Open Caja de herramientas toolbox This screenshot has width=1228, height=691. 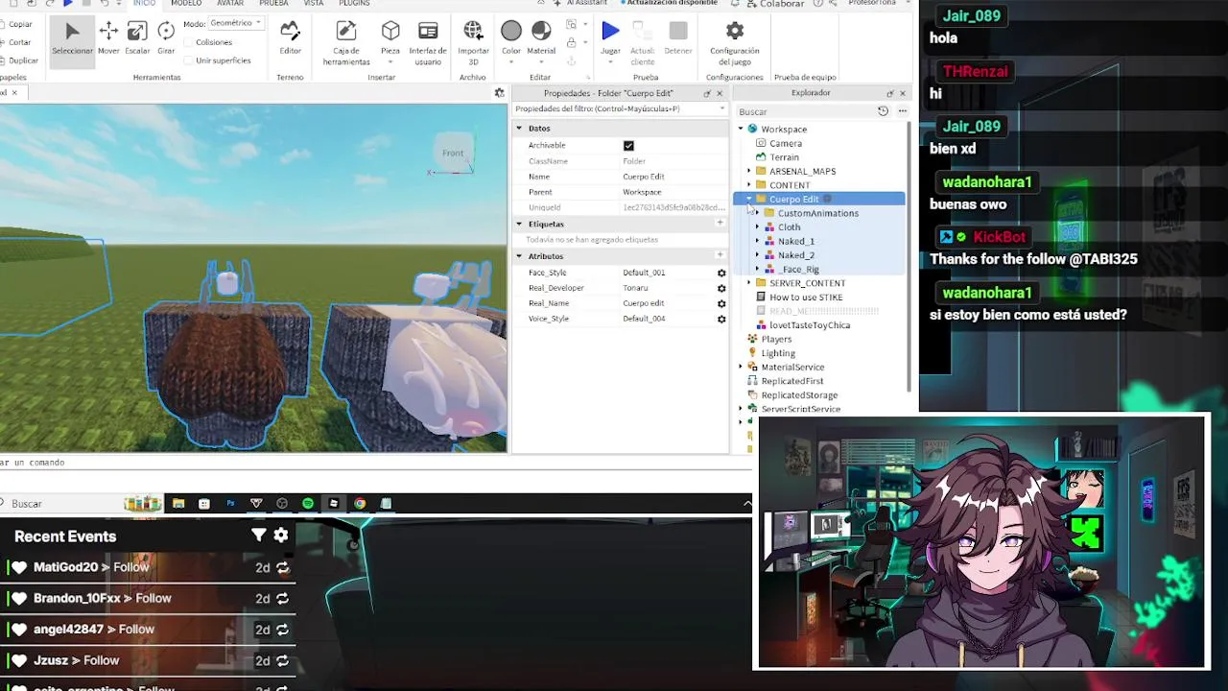(x=346, y=42)
